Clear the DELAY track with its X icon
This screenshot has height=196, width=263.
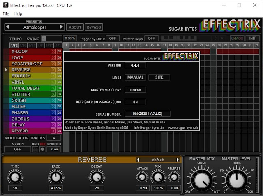tap(53, 125)
